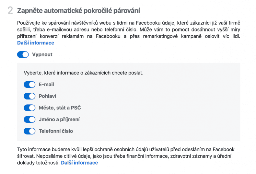Toggle the Město, stát a PSČ switch

coord(29,108)
